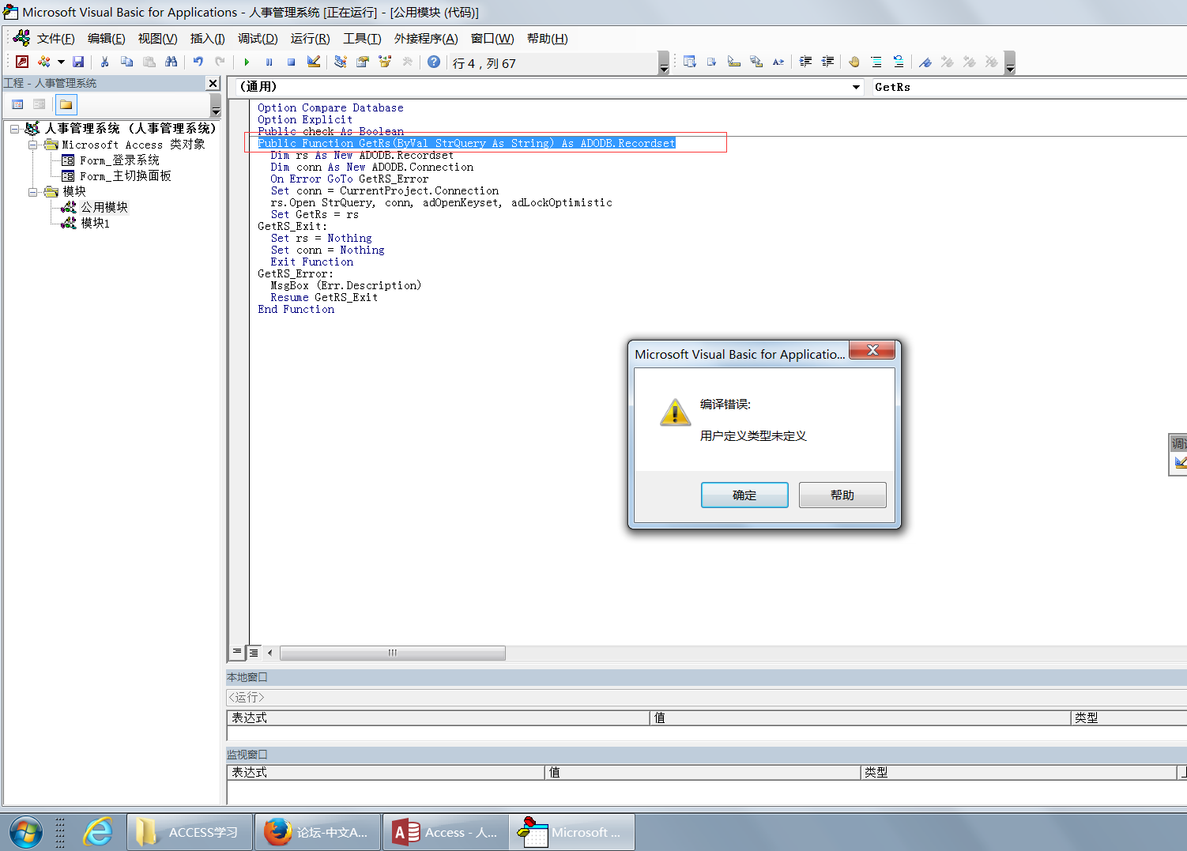The height and width of the screenshot is (851, 1187).
Task: Open the Object Browser icon
Action: (385, 62)
